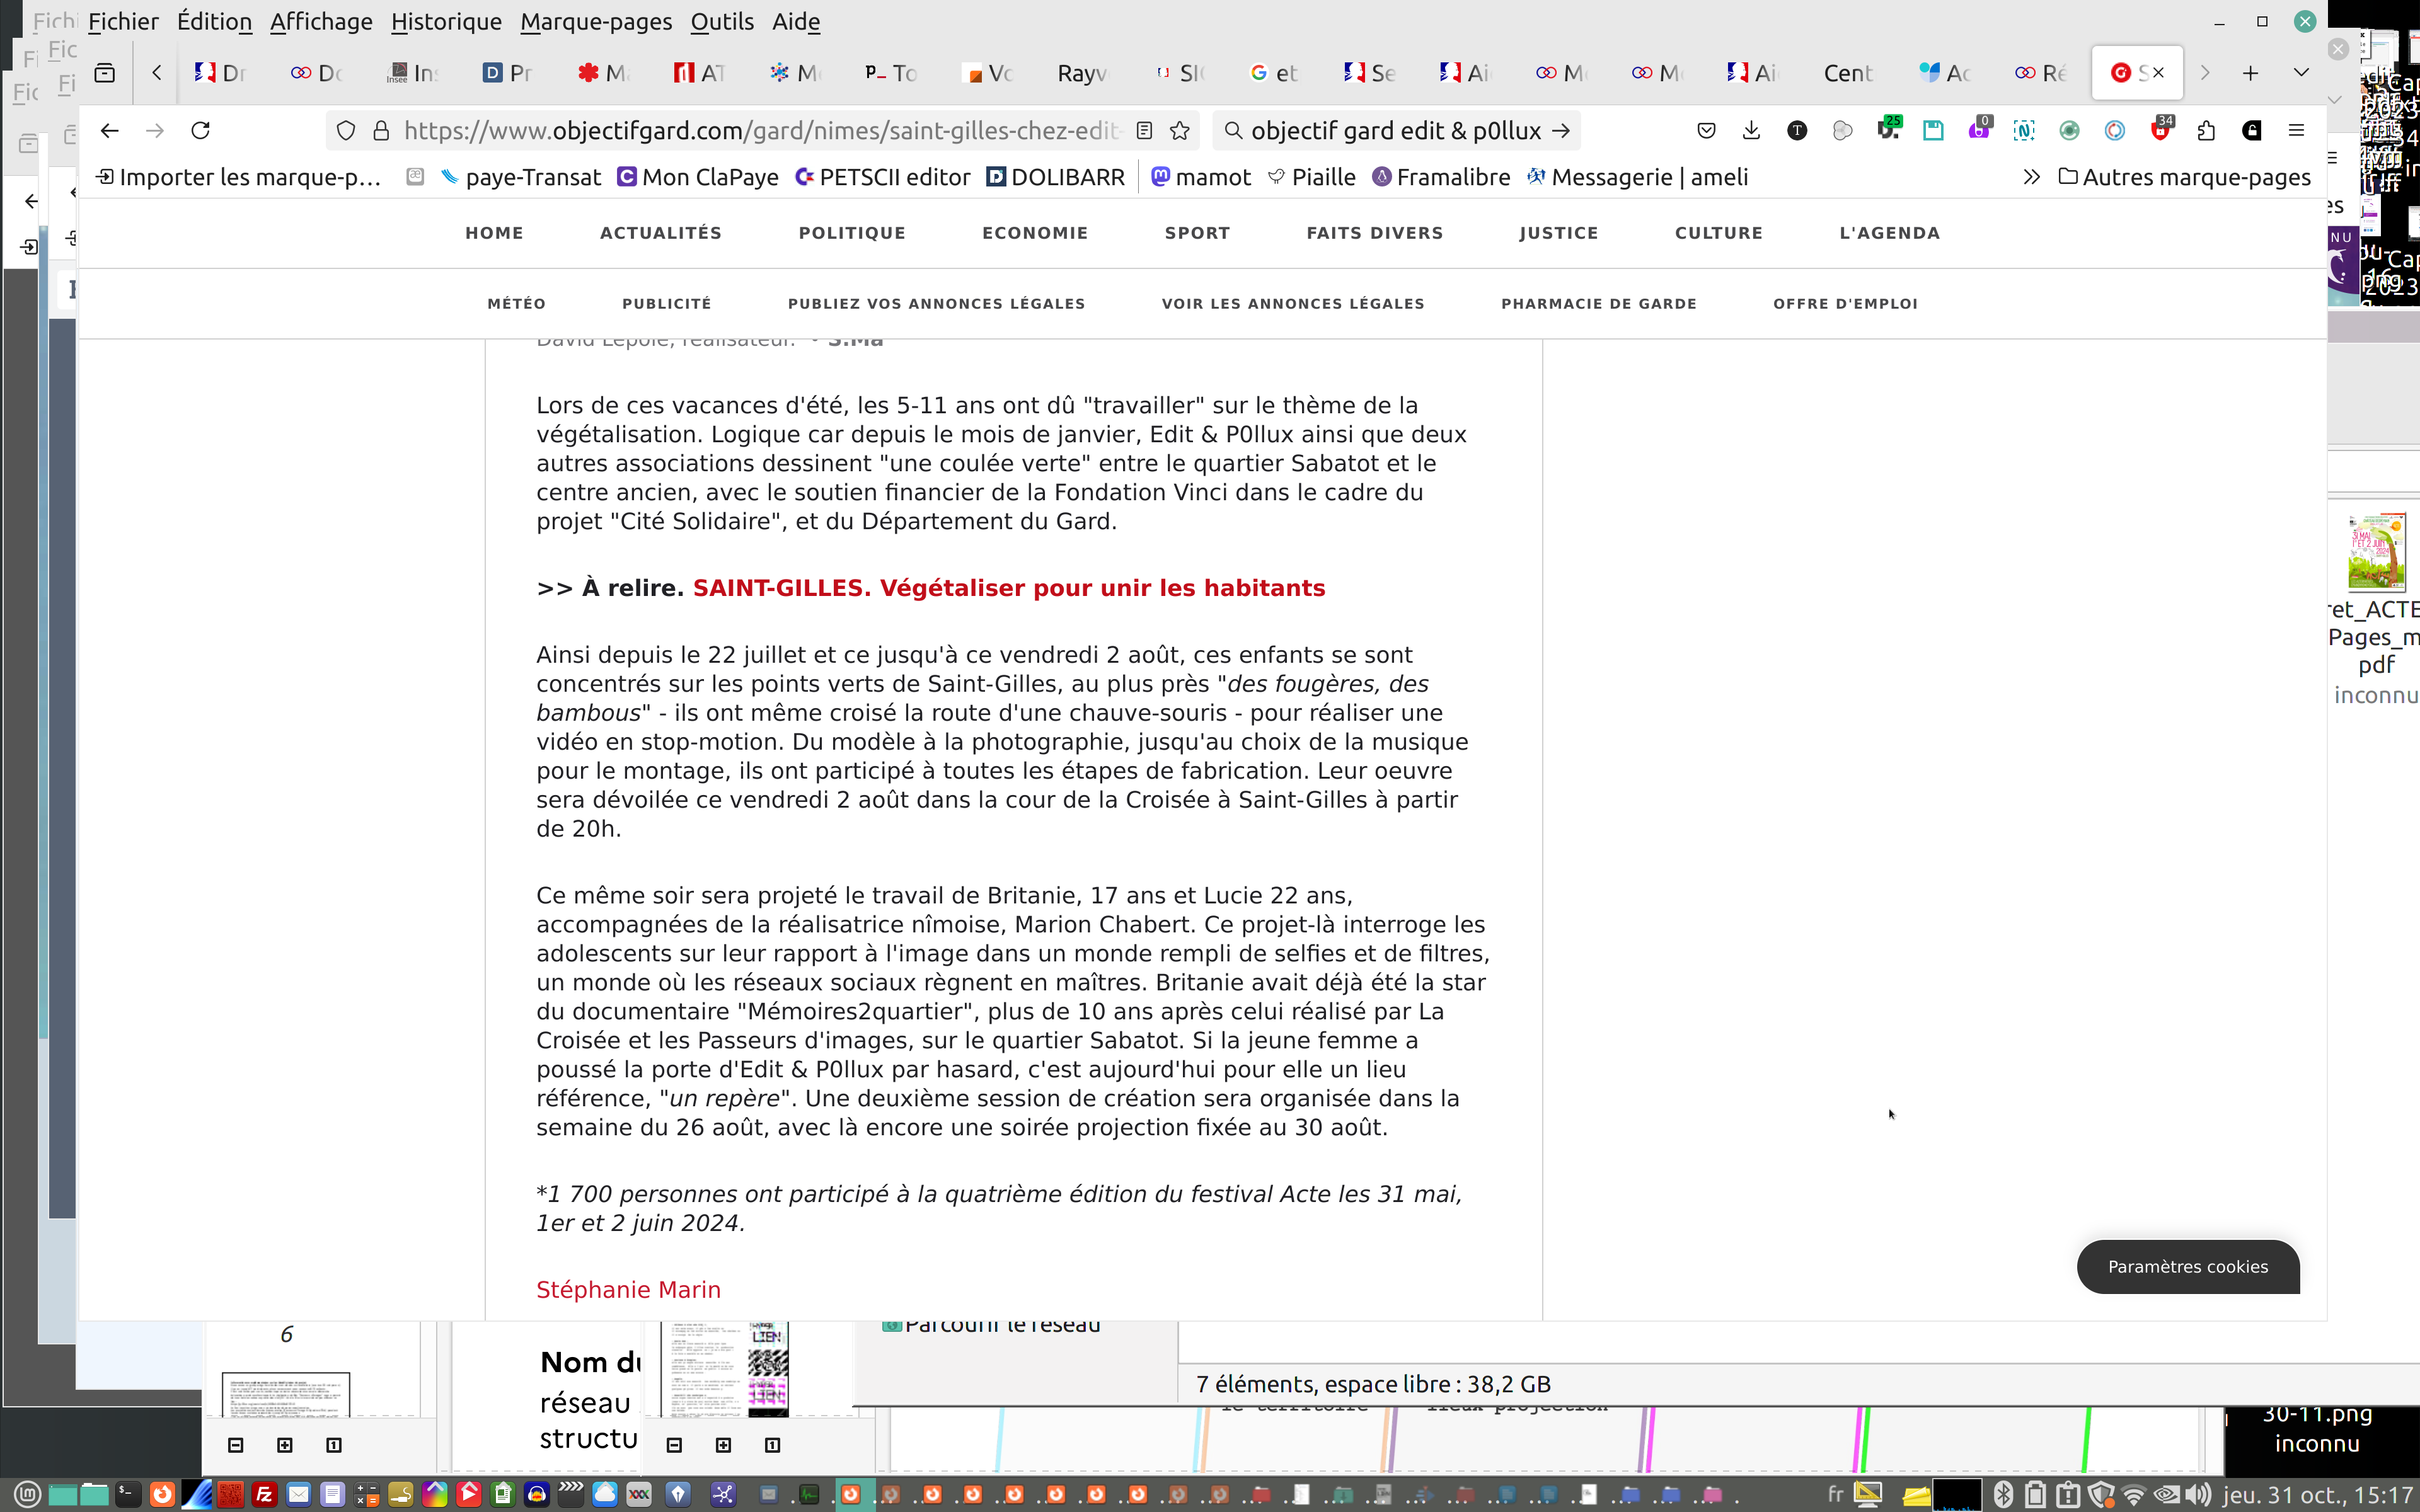The width and height of the screenshot is (2420, 1512).
Task: Show more bookmarks toolbar overflow chevron
Action: (2031, 177)
